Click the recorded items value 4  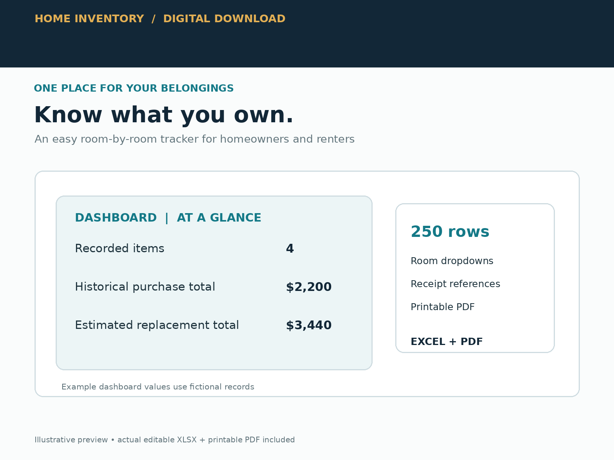[x=290, y=249]
